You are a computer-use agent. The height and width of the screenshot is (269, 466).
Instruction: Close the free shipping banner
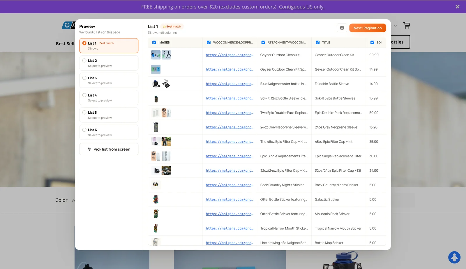click(x=457, y=7)
